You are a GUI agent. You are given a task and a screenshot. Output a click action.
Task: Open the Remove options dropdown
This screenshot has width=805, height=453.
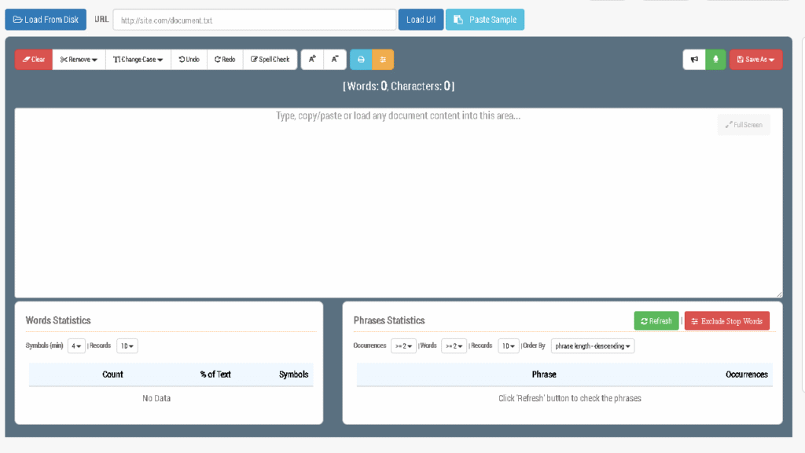click(x=78, y=59)
